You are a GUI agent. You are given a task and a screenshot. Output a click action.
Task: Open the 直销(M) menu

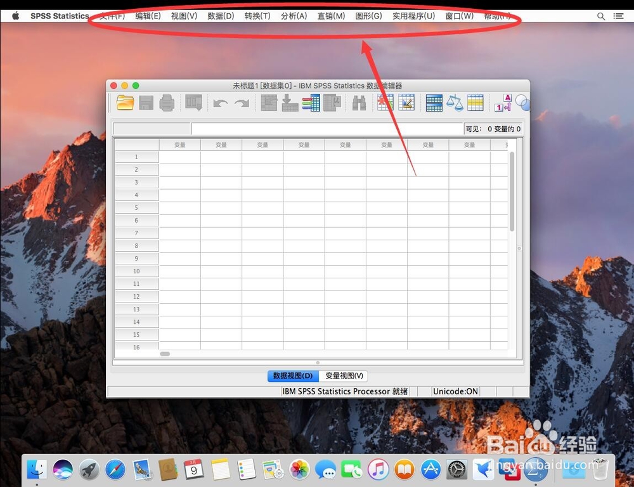tap(331, 16)
